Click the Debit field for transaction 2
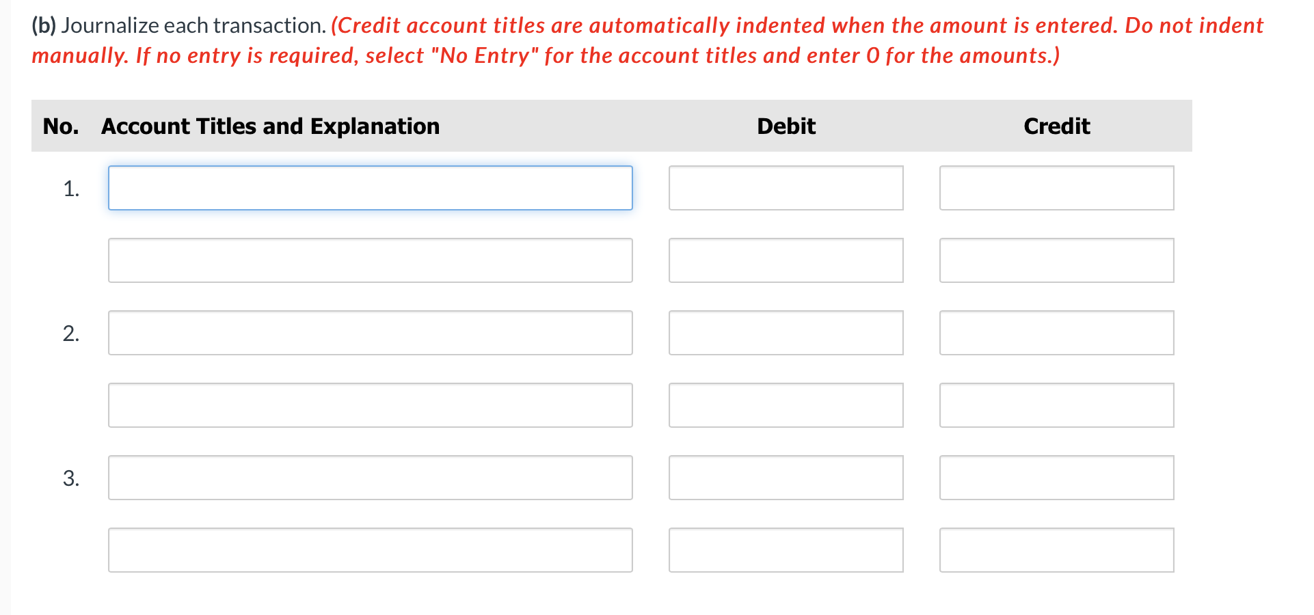The width and height of the screenshot is (1314, 615). click(785, 333)
